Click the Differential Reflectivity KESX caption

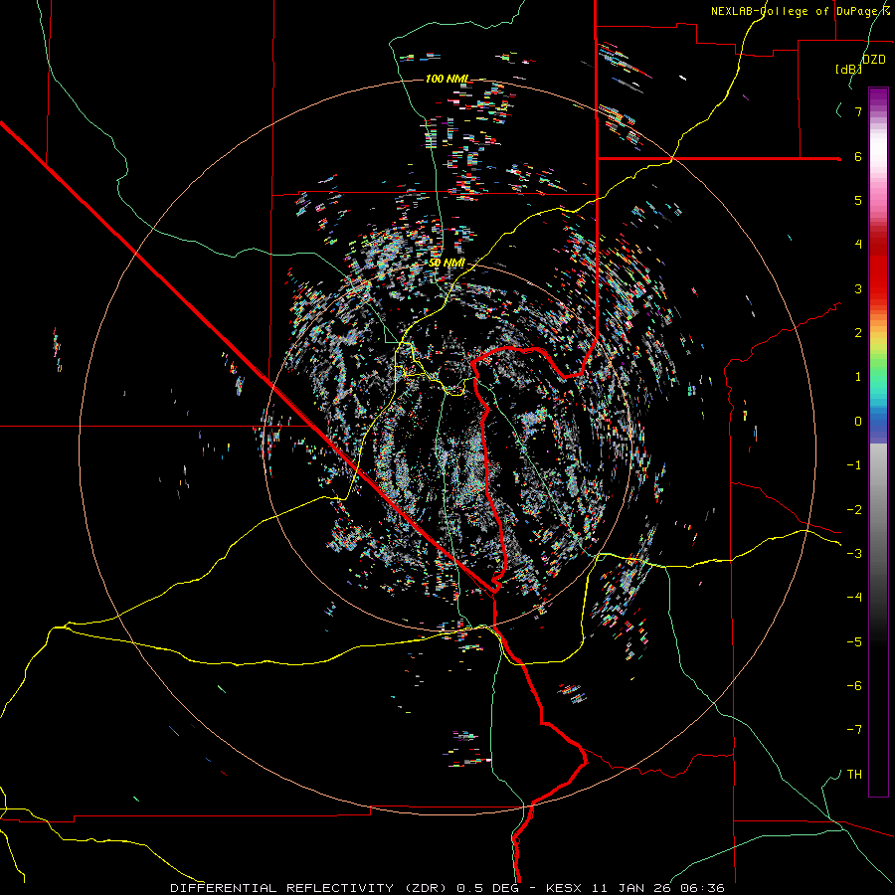(x=447, y=888)
